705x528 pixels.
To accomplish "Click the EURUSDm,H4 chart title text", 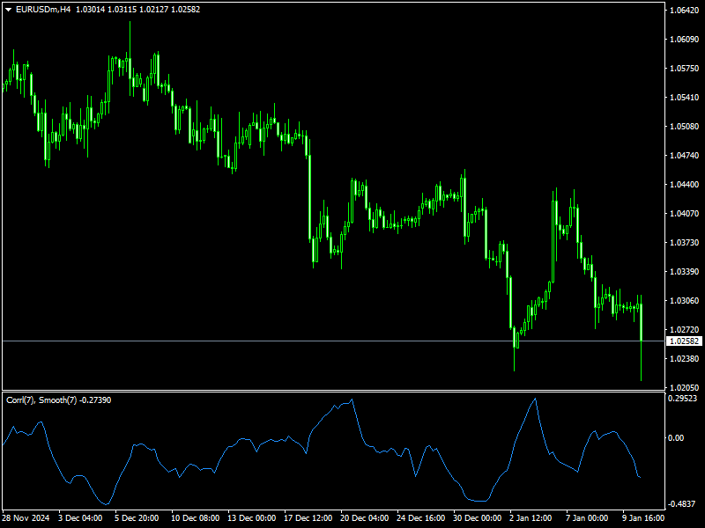I will pos(43,10).
